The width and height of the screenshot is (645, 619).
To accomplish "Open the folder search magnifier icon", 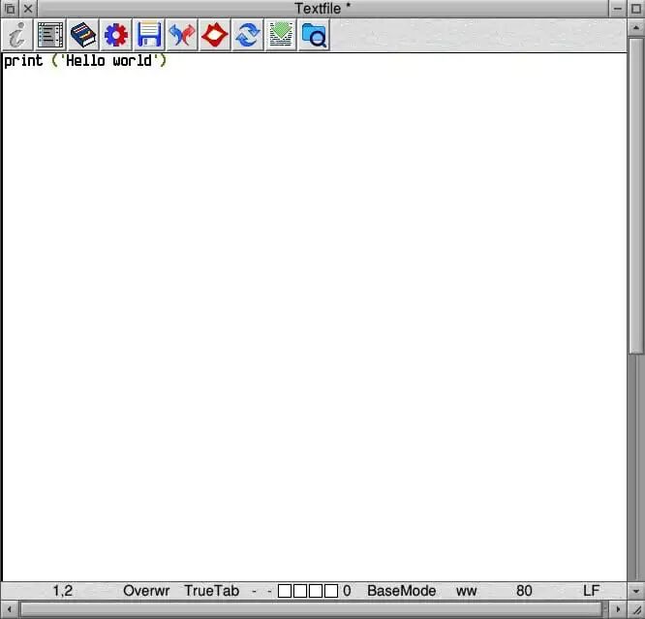I will click(314, 35).
